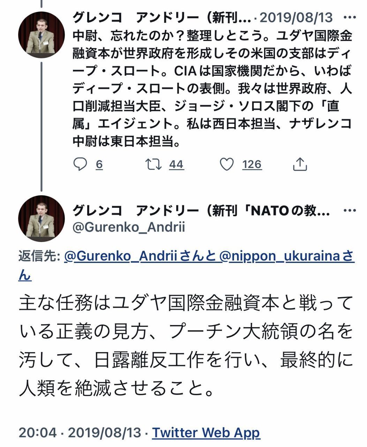This screenshot has height=447, width=367.
Task: Click the author name containing NATOの教
Action: tap(201, 211)
